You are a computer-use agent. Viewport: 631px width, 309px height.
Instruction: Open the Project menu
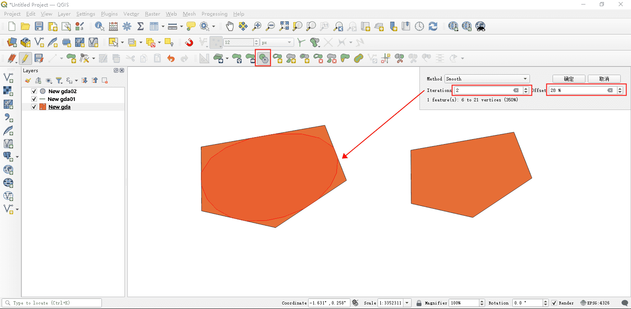pyautogui.click(x=12, y=14)
